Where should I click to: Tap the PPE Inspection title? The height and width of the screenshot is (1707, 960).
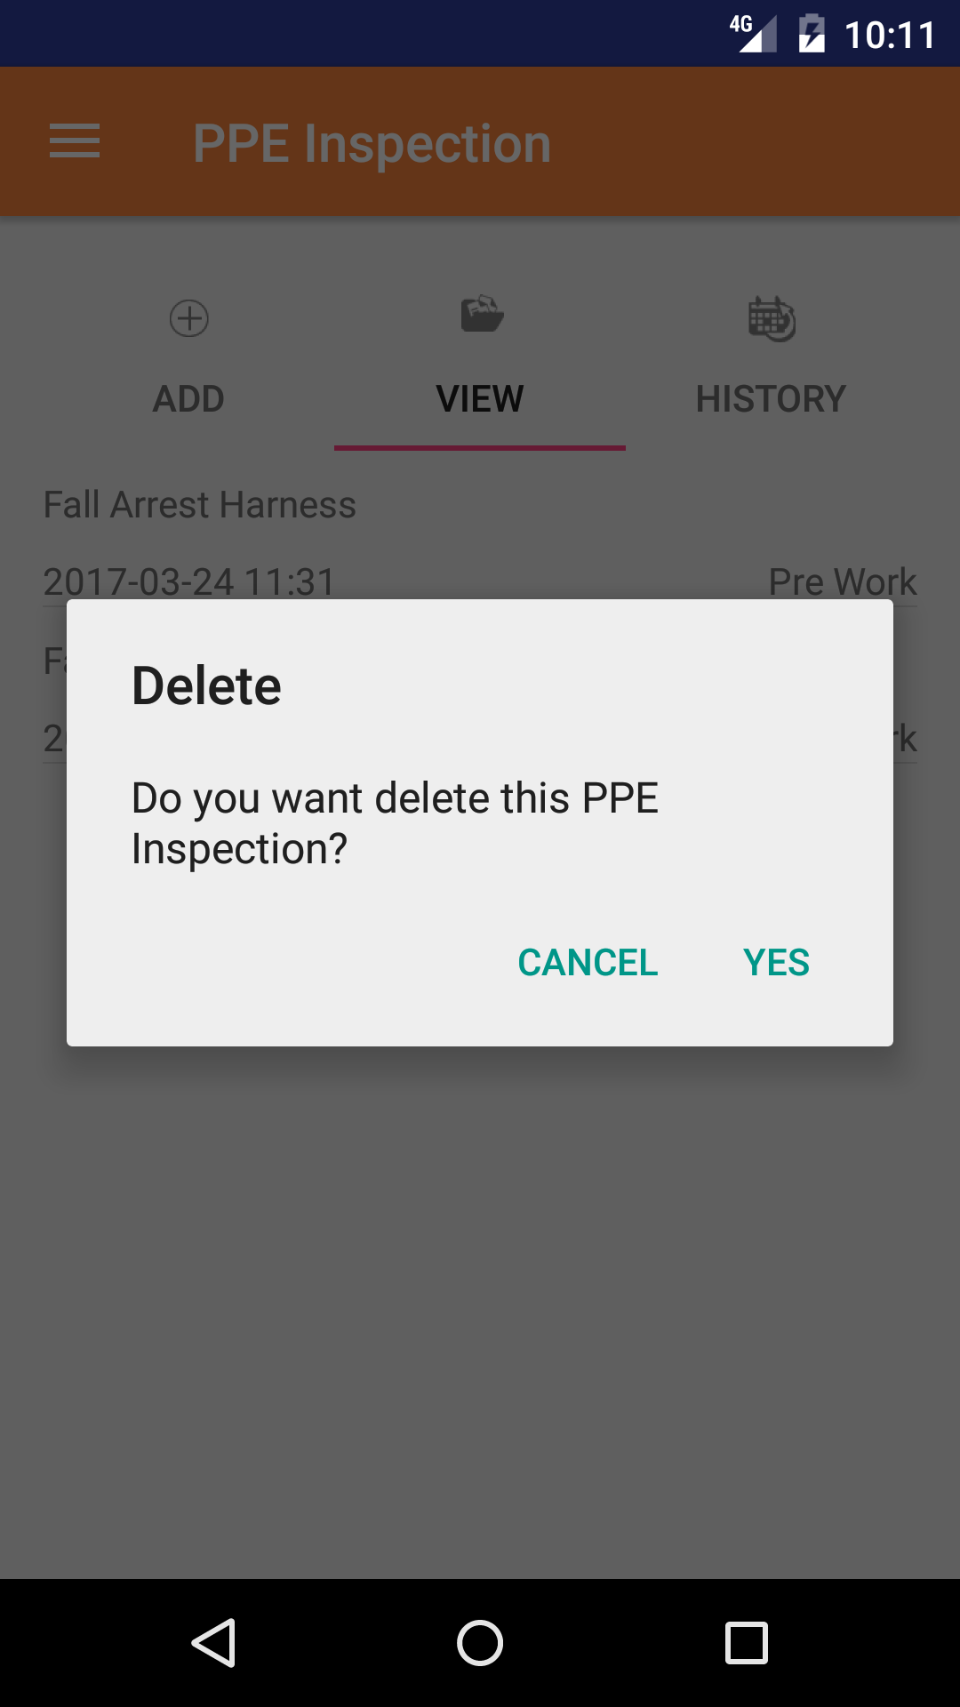pos(372,144)
